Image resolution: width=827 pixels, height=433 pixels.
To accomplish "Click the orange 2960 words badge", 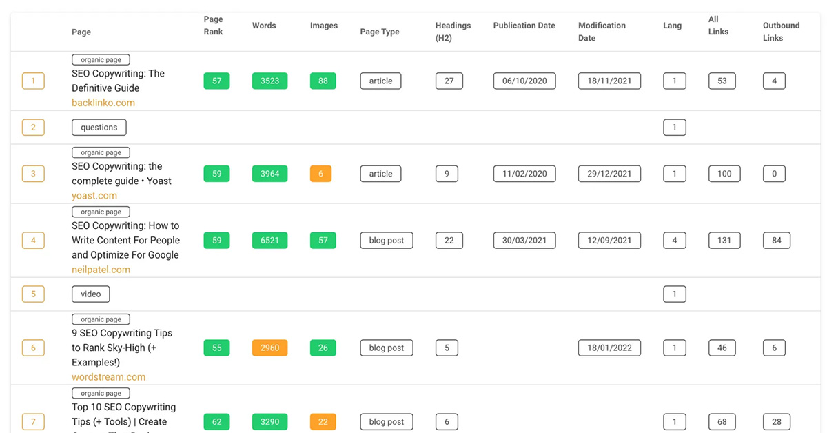I will [x=269, y=348].
